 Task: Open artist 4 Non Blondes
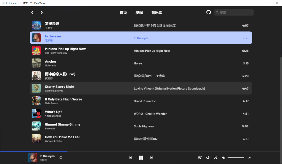[x=53, y=116]
